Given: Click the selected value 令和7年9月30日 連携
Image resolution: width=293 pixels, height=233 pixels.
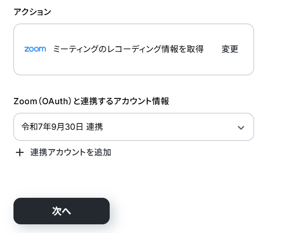Looking at the screenshot, I should (62, 127).
